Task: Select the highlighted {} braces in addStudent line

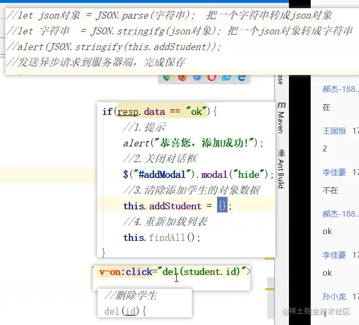Action: click(222, 205)
